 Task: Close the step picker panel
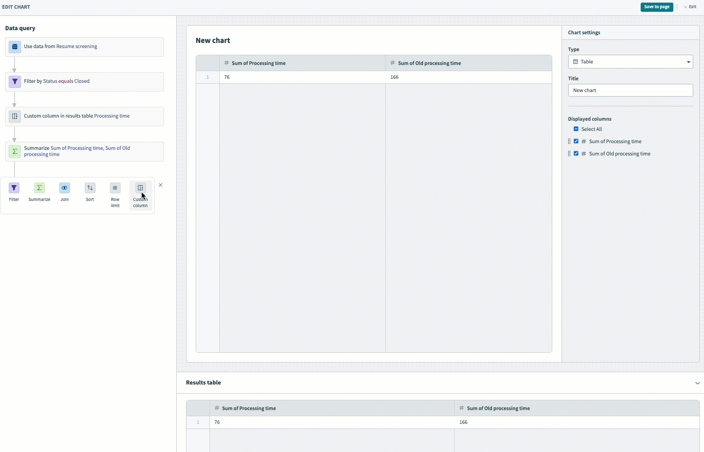(x=160, y=185)
